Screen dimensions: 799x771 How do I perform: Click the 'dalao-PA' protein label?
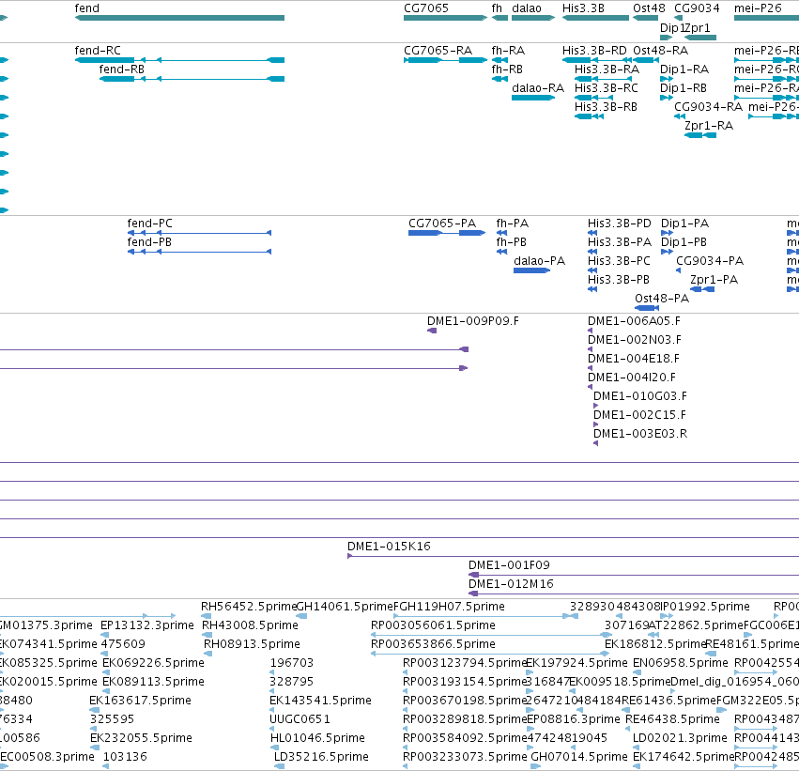pyautogui.click(x=540, y=261)
